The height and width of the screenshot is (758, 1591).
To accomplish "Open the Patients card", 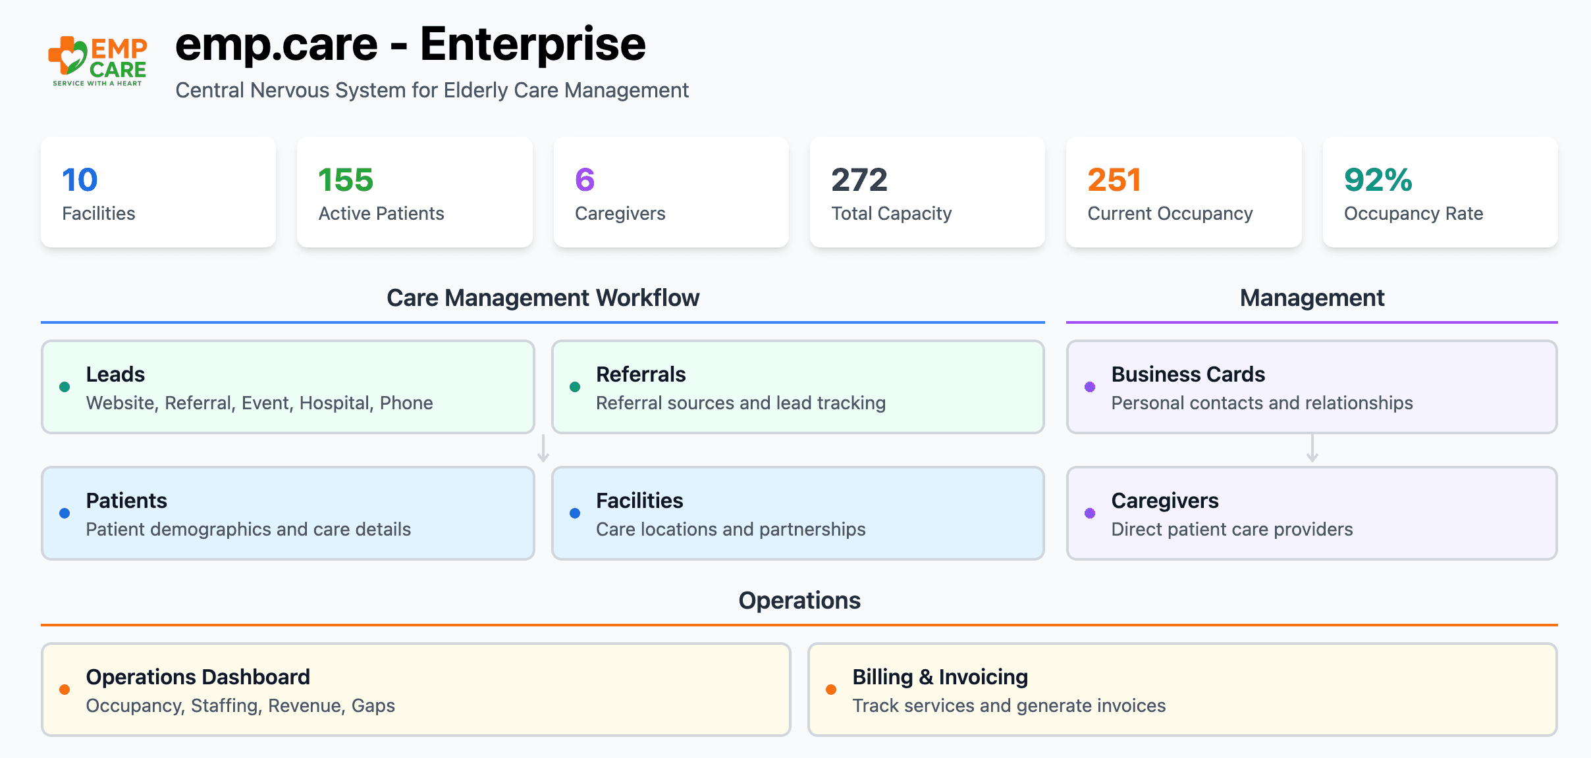I will click(x=288, y=513).
